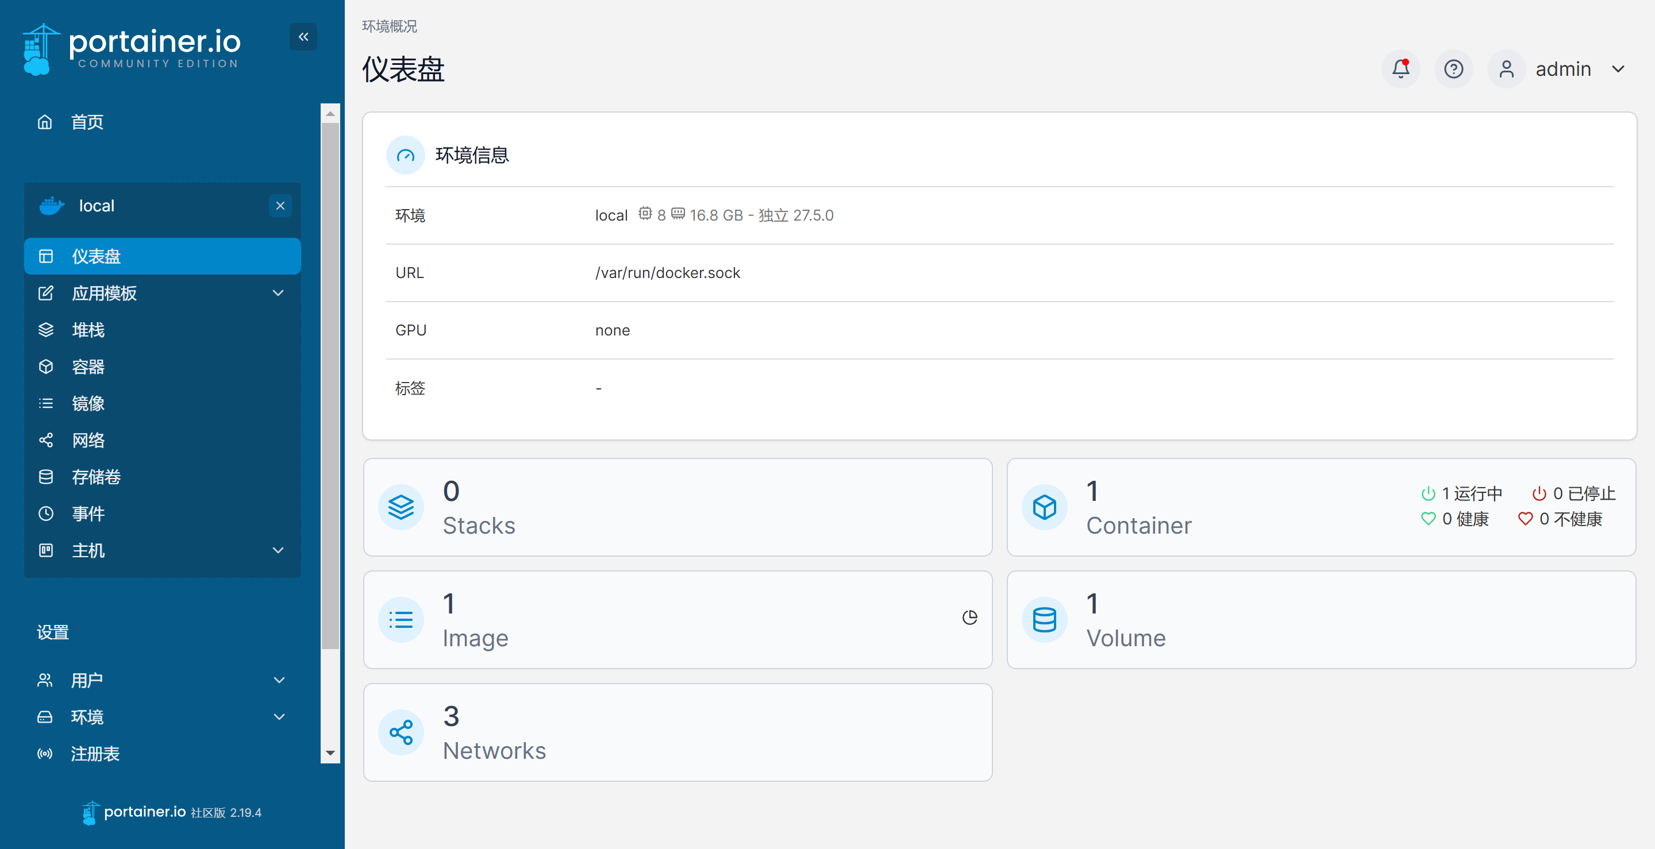Open the admin user dropdown
The height and width of the screenshot is (849, 1655).
pyautogui.click(x=1618, y=69)
